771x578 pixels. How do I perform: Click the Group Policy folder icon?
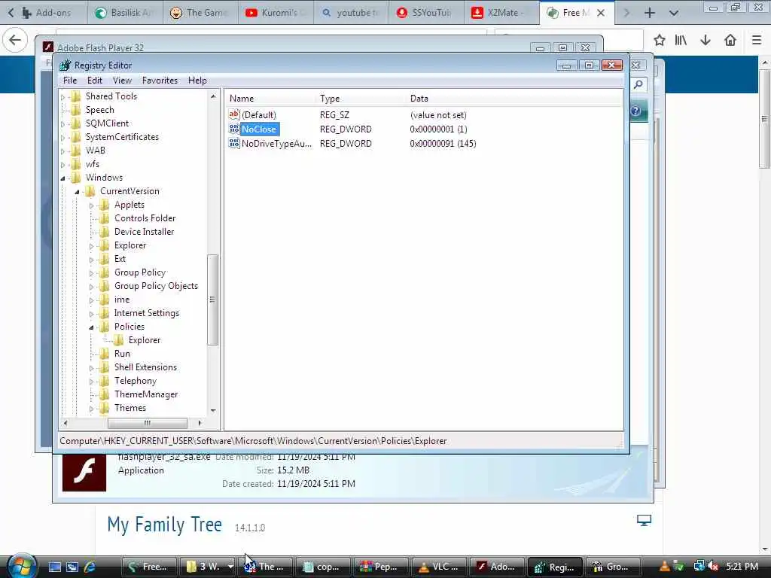click(x=104, y=272)
